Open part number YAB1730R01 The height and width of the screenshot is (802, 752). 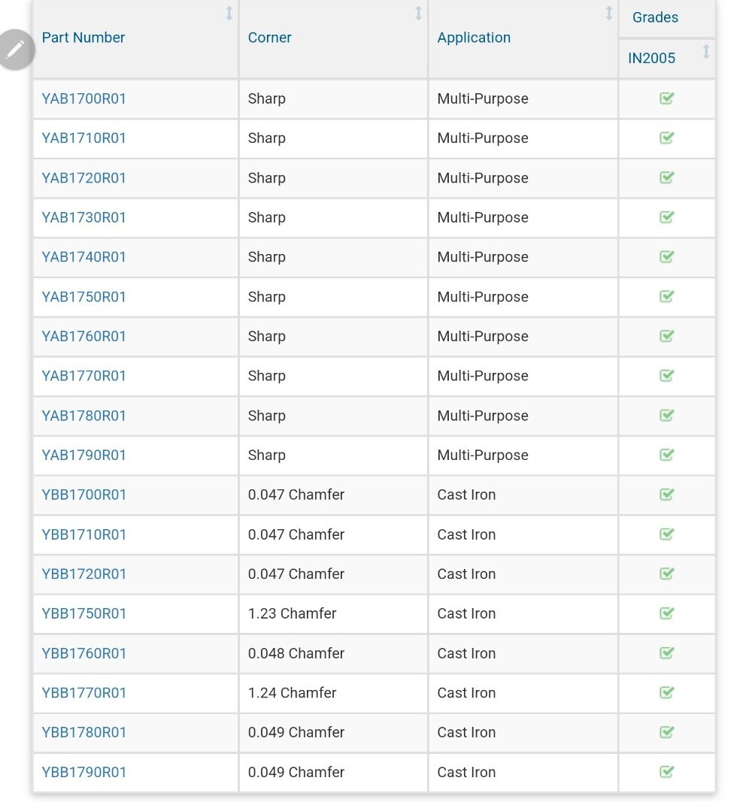click(84, 217)
